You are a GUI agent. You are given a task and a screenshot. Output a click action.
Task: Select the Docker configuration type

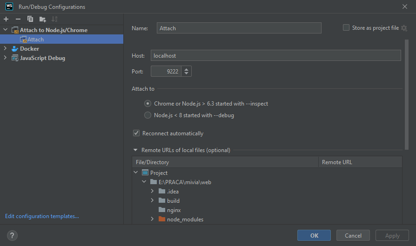point(29,49)
